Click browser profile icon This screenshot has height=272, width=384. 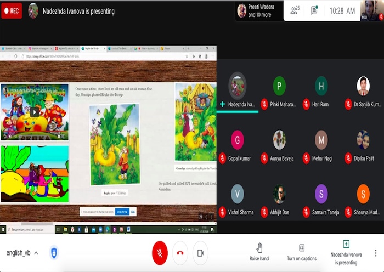(x=206, y=56)
